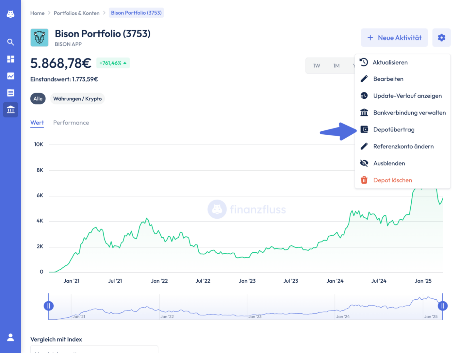Click the clock icon for Update-Verlauf anzeigen
This screenshot has width=460, height=353.
[x=364, y=96]
